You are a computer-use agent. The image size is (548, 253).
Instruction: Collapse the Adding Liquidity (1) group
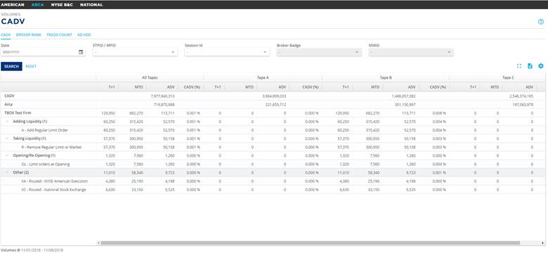pos(7,122)
